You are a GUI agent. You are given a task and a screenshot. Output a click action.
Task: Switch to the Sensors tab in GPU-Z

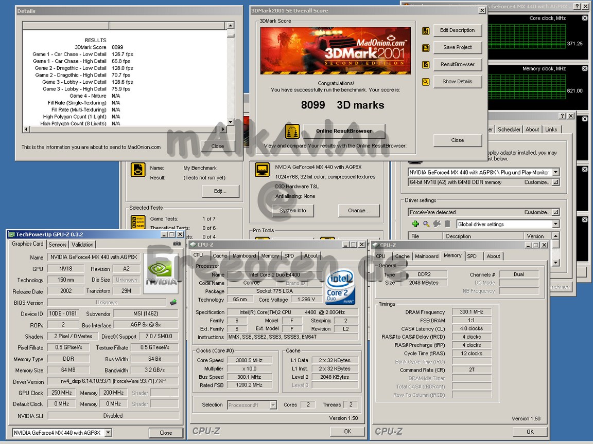(x=58, y=245)
